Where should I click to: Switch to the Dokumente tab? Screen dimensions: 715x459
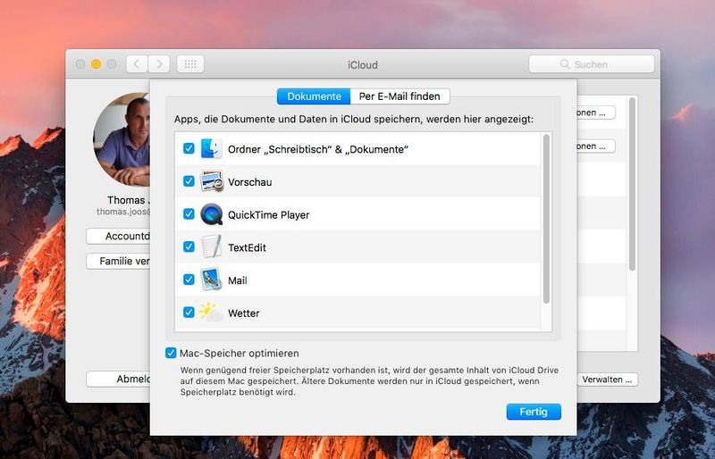(314, 96)
